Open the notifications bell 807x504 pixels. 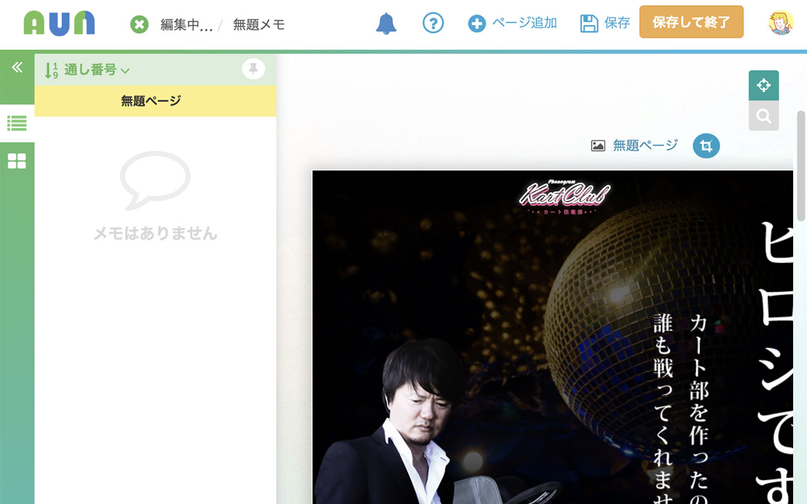pyautogui.click(x=386, y=23)
